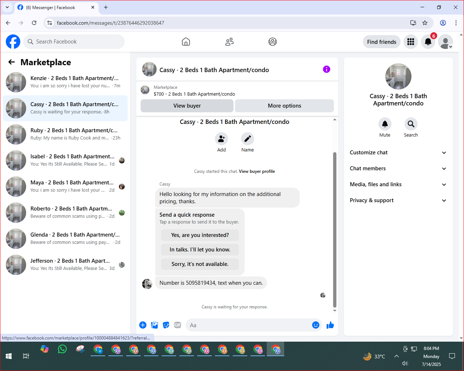The height and width of the screenshot is (371, 464).
Task: Click the chat scrollbar thumb
Action: pos(335,230)
